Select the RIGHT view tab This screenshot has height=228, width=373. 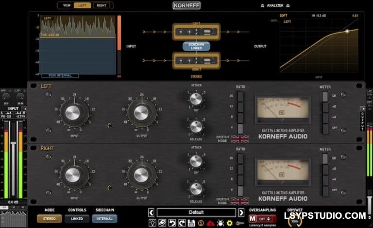tap(102, 5)
